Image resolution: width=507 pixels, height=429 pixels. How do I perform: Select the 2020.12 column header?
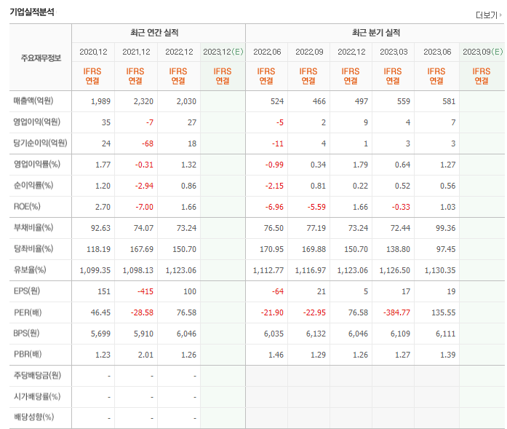pyautogui.click(x=93, y=52)
